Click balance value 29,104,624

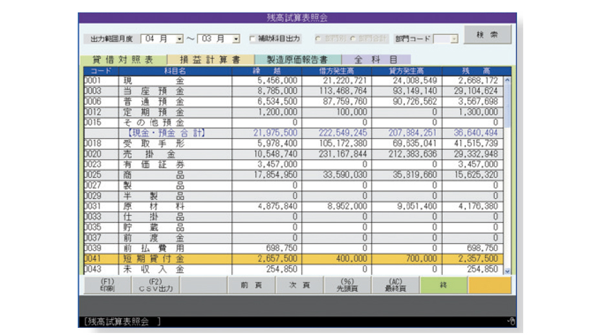pos(475,91)
